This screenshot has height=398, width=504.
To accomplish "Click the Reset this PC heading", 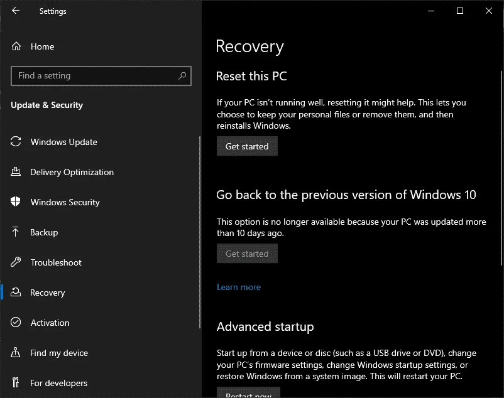I will [251, 77].
